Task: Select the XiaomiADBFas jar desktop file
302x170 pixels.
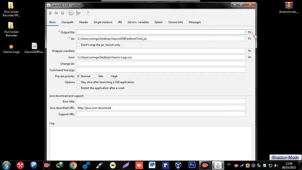Action: click(x=34, y=48)
